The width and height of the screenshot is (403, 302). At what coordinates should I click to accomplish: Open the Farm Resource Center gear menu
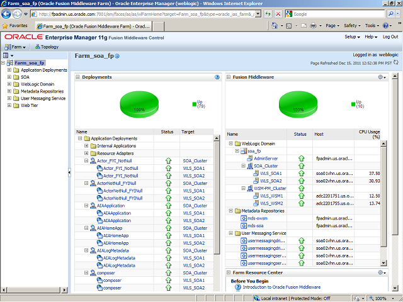(x=382, y=272)
